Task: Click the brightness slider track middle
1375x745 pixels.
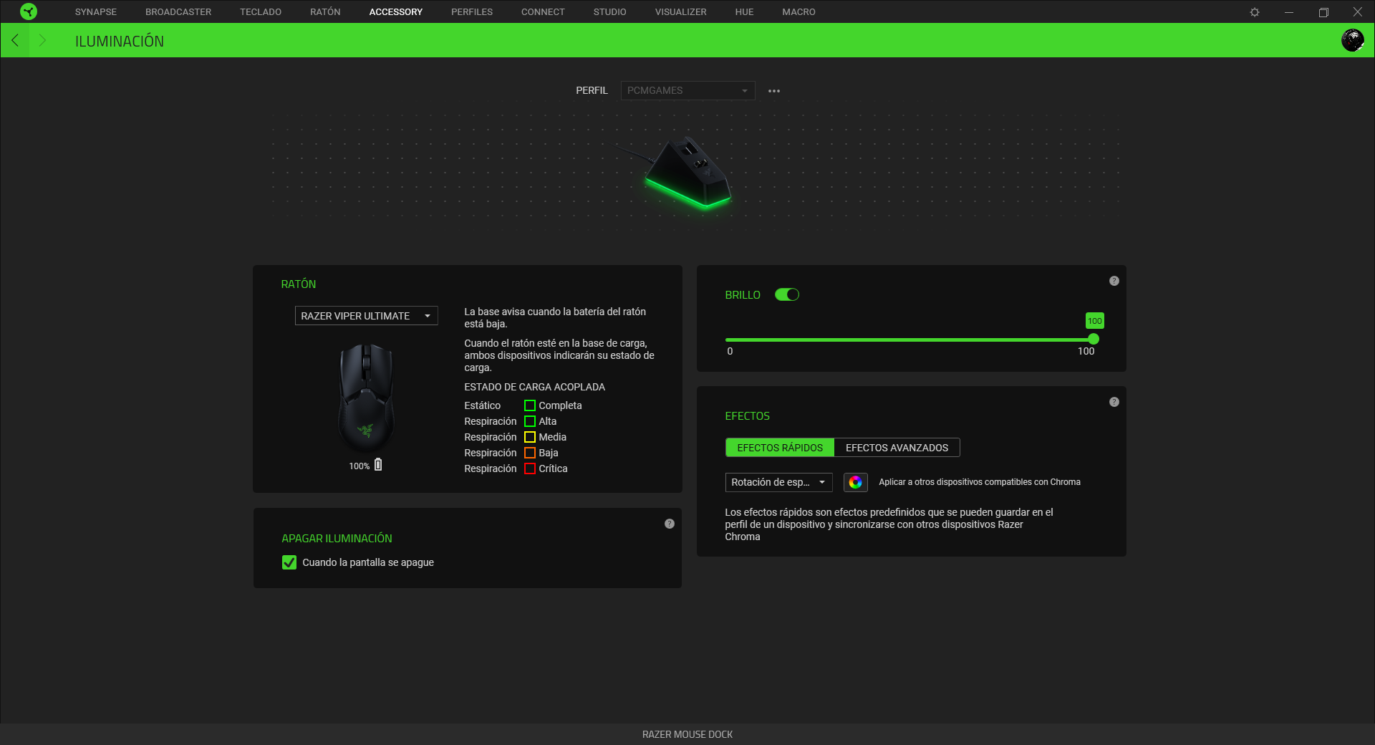Action: pos(910,340)
